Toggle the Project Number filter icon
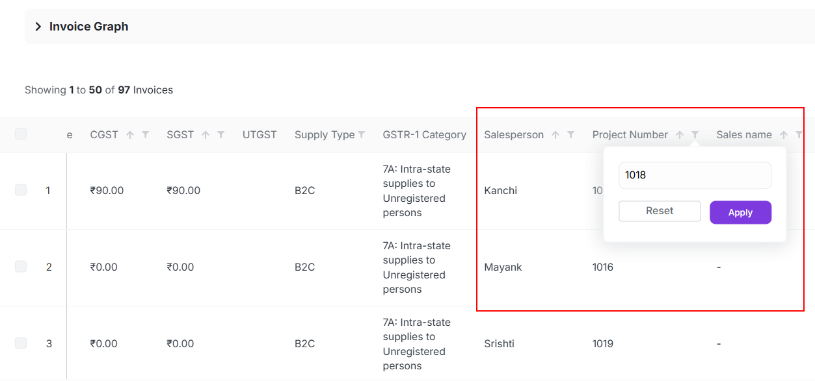The image size is (815, 381). pyautogui.click(x=695, y=135)
